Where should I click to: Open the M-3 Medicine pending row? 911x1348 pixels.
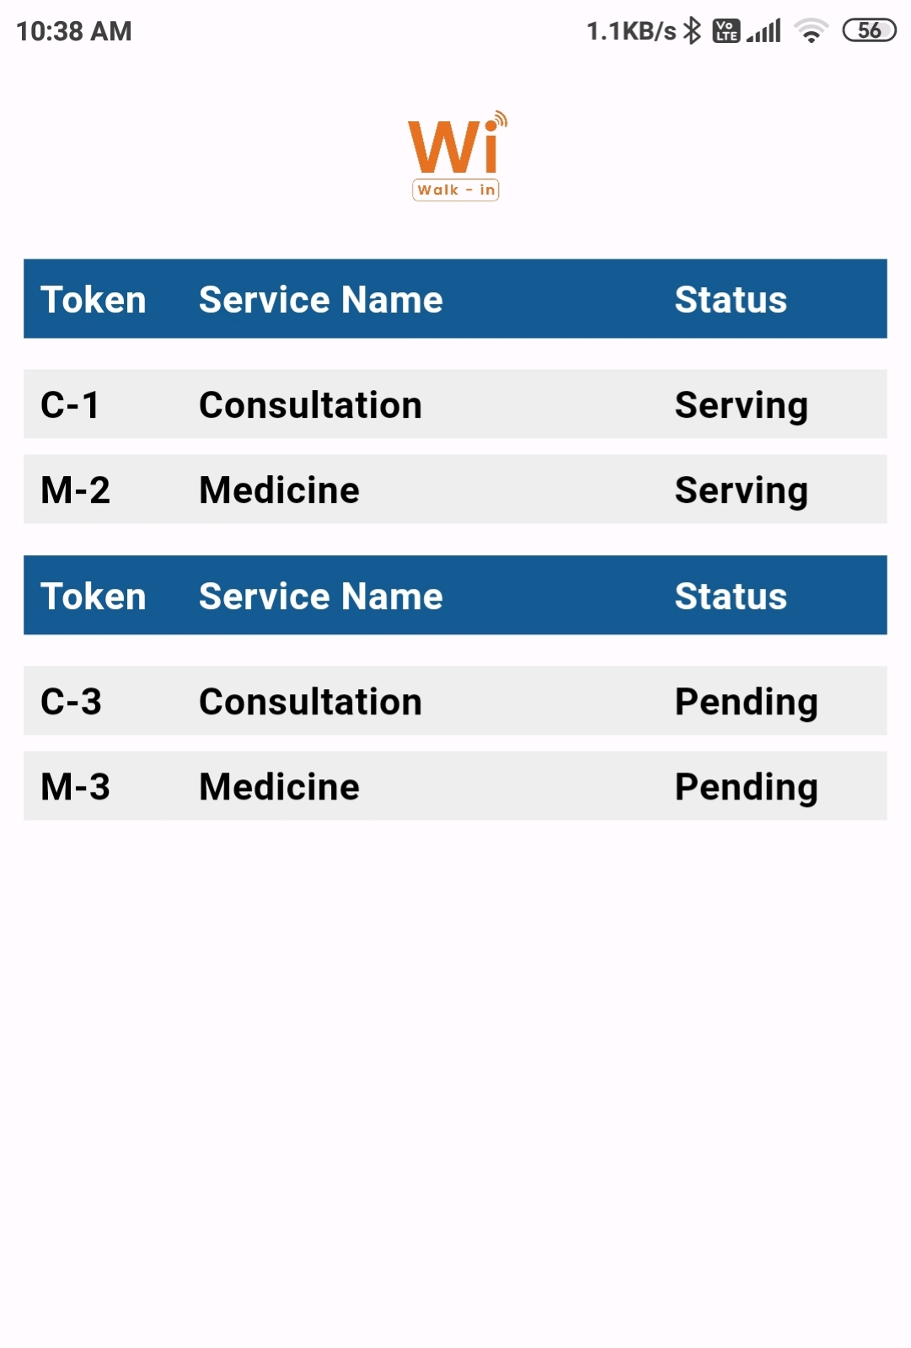455,786
